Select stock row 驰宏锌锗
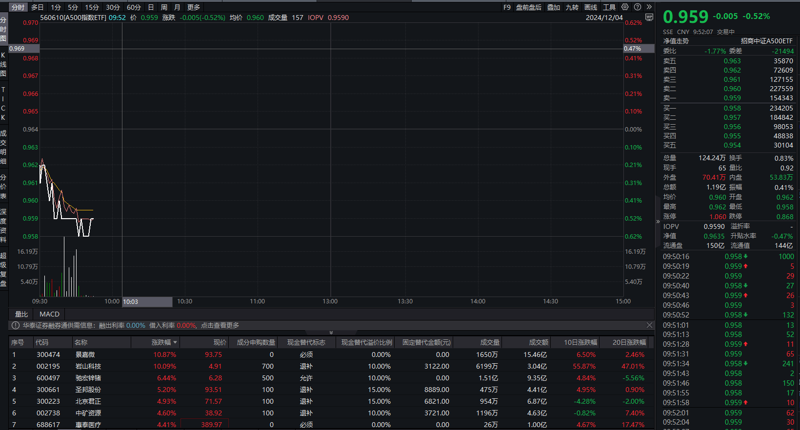This screenshot has height=430, width=800. click(x=331, y=378)
